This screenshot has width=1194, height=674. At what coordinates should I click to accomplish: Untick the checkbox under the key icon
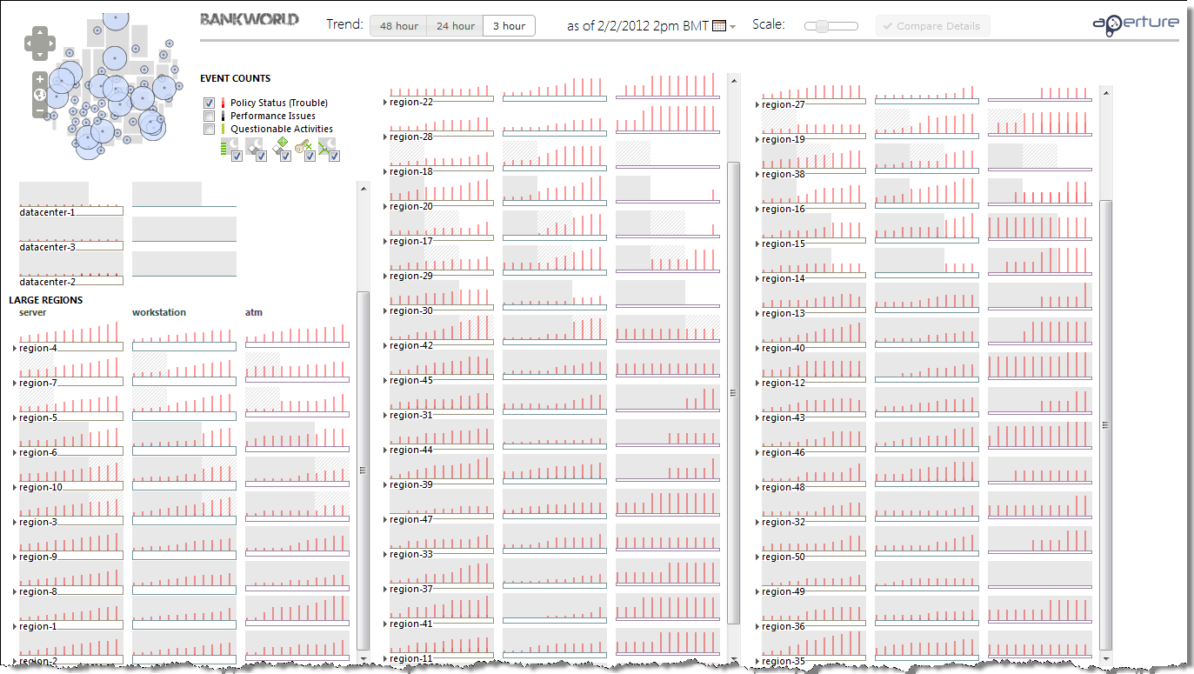point(310,156)
